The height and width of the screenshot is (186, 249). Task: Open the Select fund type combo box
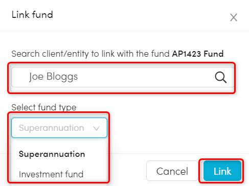pyautogui.click(x=59, y=128)
